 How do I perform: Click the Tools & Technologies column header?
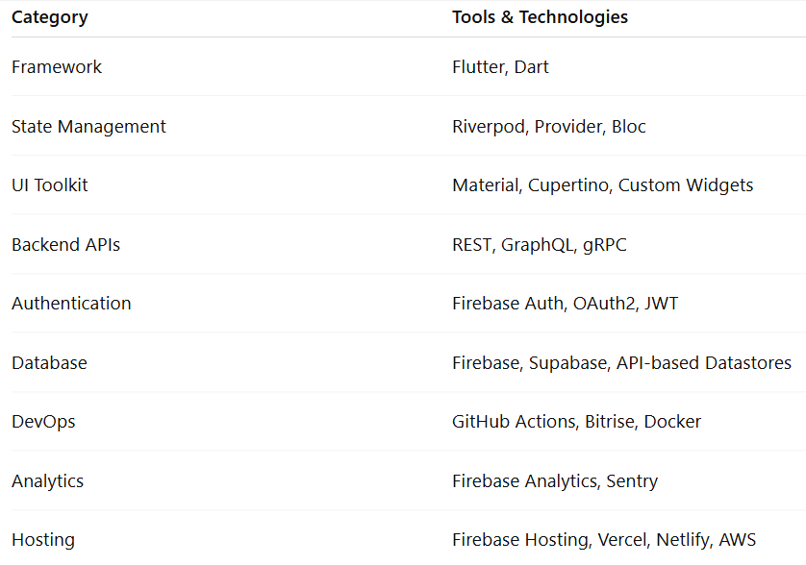tap(540, 17)
